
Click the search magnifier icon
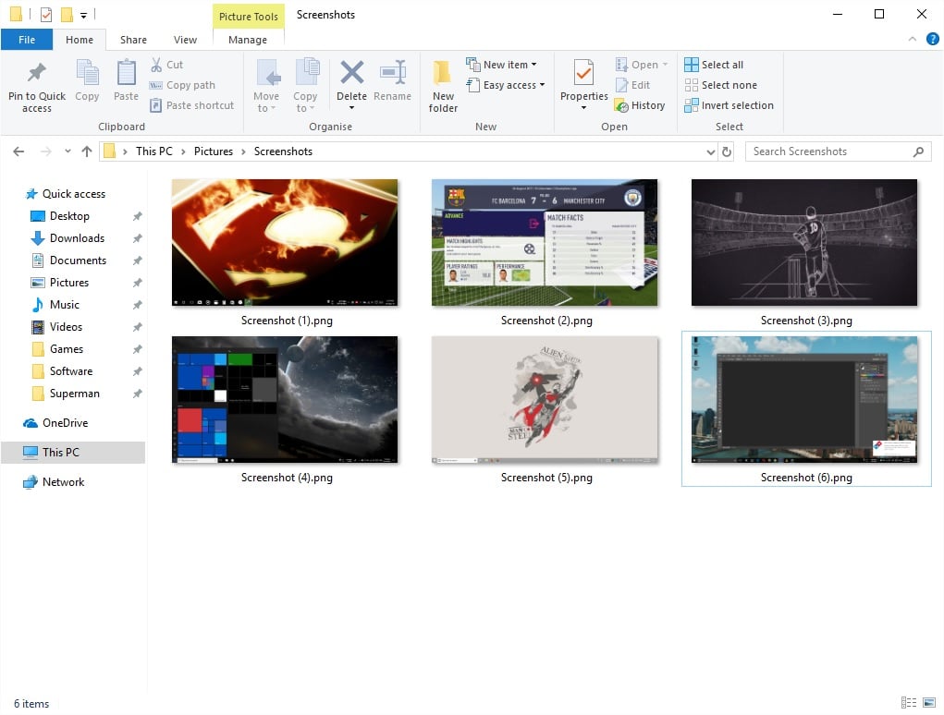pos(918,151)
